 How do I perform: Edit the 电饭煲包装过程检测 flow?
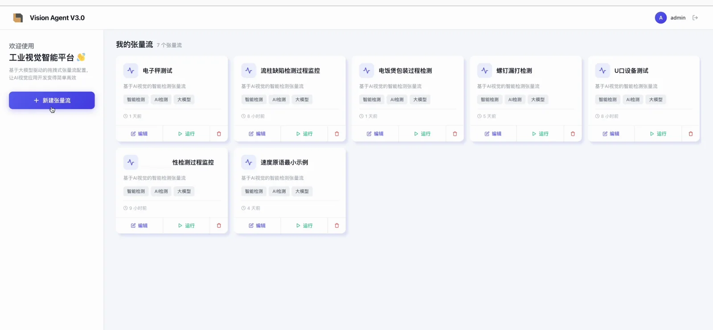(x=375, y=134)
